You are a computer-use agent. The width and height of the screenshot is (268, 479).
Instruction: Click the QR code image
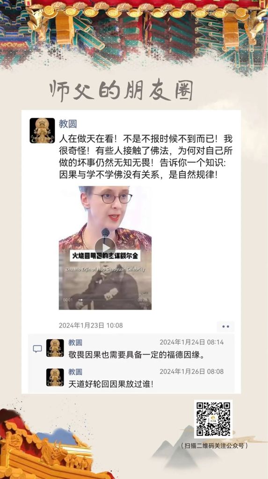[x=213, y=419]
